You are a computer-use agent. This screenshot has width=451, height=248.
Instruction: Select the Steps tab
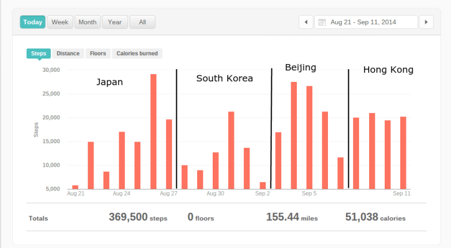tap(38, 54)
